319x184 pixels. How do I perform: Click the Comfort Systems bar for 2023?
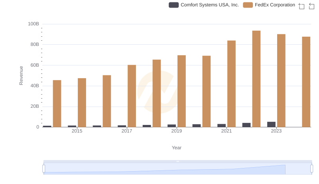272,125
